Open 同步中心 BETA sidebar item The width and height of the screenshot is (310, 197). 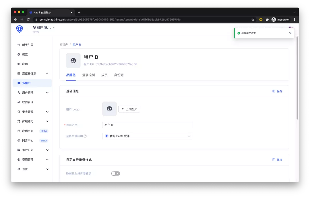coord(32,140)
